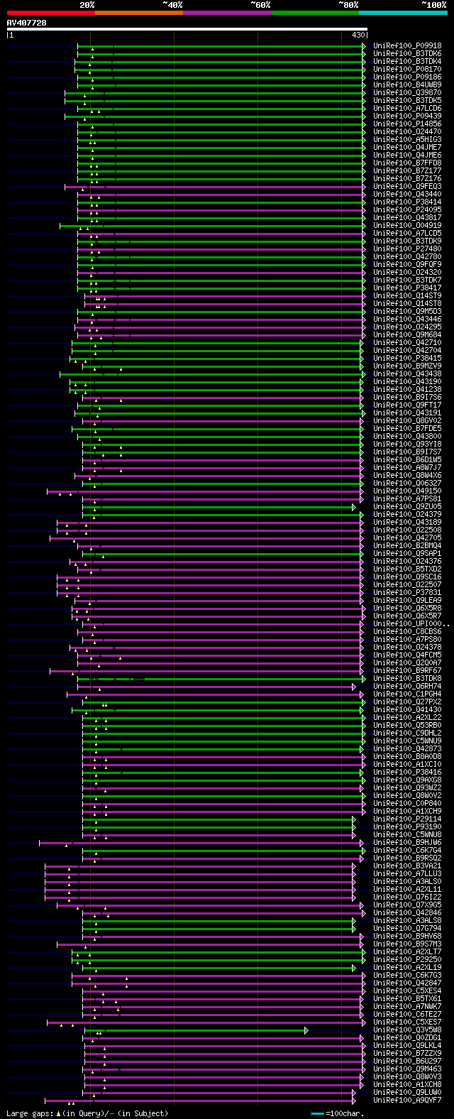Select hit UniRef100_Q9FEQ3
The height and width of the screenshot is (1119, 454).
point(407,186)
